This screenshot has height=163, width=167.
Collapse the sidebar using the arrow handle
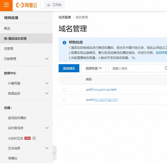54,153
